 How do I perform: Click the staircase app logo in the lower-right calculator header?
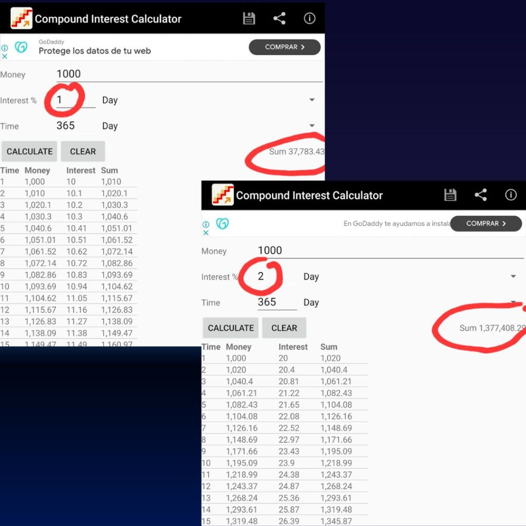tap(222, 195)
